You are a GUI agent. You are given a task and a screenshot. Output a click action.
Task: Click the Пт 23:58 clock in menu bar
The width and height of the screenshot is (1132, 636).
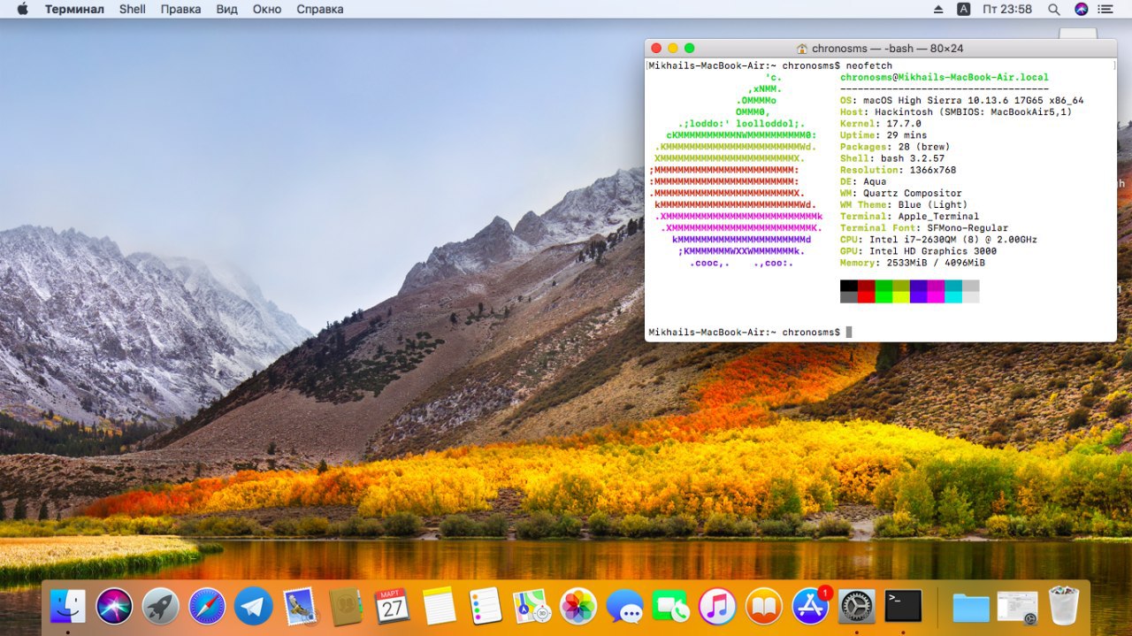[1007, 9]
